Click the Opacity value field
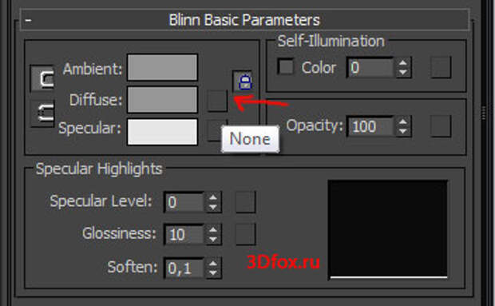 click(x=370, y=126)
